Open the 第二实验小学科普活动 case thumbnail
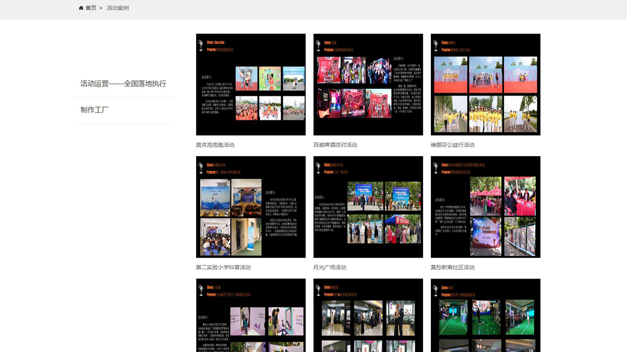Screen dimensions: 627x352 pyautogui.click(x=251, y=207)
